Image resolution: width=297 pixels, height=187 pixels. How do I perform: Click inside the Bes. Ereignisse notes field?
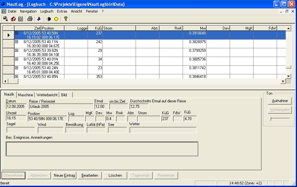pos(102,148)
